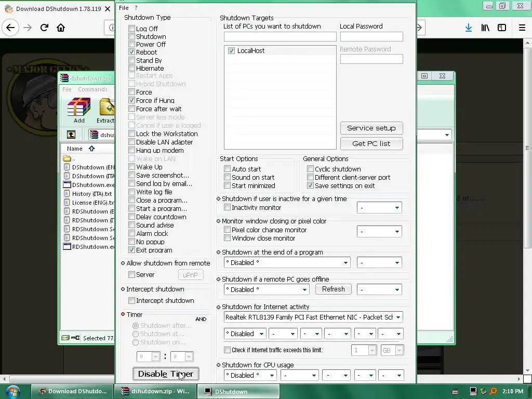Select the parent folder entry in WinRAR
Image resolution: width=532 pixels, height=399 pixels.
tap(69, 158)
